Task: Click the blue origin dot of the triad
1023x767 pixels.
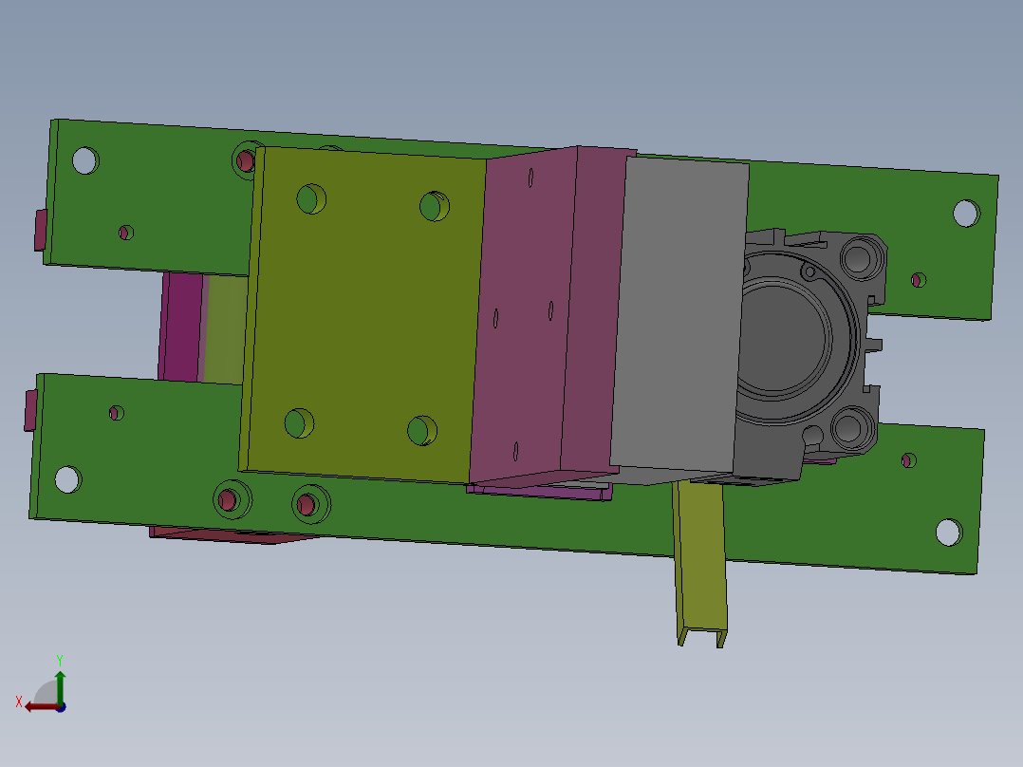Action: (x=61, y=707)
